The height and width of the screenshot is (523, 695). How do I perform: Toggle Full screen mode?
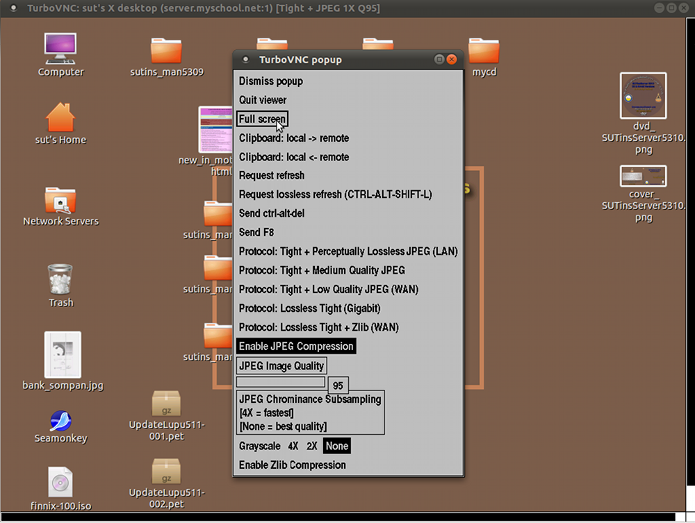coord(263,119)
